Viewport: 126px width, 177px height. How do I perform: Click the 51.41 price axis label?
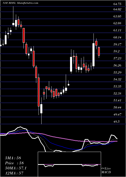pyautogui.click(x=117, y=100)
